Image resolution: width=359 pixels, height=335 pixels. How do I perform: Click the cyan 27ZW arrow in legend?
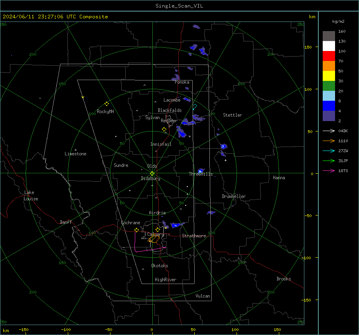[x=329, y=151]
